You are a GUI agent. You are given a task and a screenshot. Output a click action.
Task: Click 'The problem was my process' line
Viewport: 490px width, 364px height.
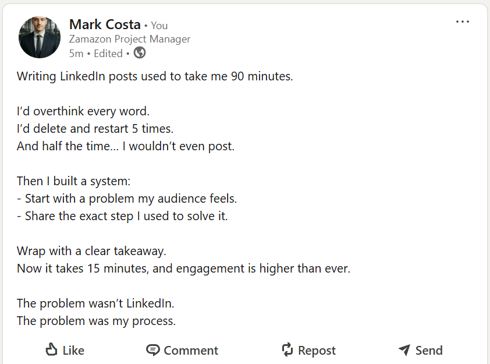(x=96, y=321)
